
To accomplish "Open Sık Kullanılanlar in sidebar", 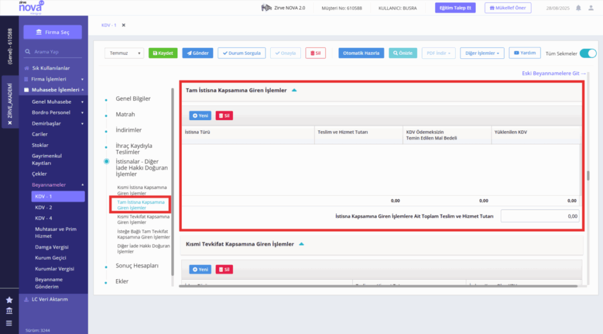I will [51, 68].
